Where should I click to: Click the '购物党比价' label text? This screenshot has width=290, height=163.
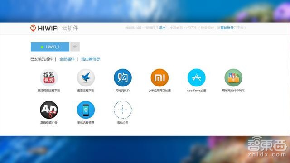(x=123, y=91)
